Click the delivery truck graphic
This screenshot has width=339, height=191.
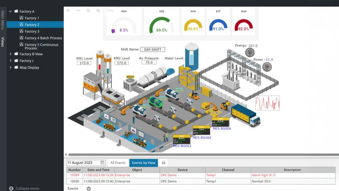(x=246, y=115)
